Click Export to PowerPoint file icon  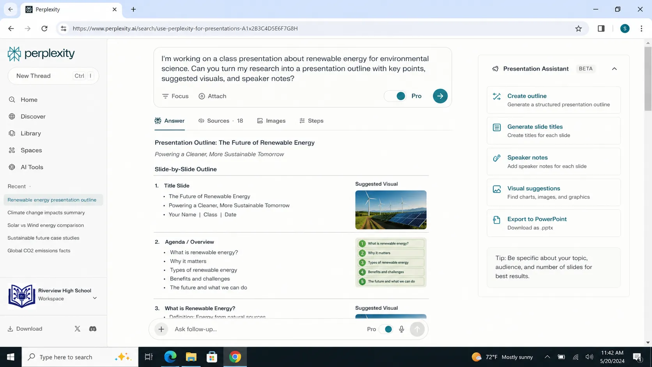(496, 220)
